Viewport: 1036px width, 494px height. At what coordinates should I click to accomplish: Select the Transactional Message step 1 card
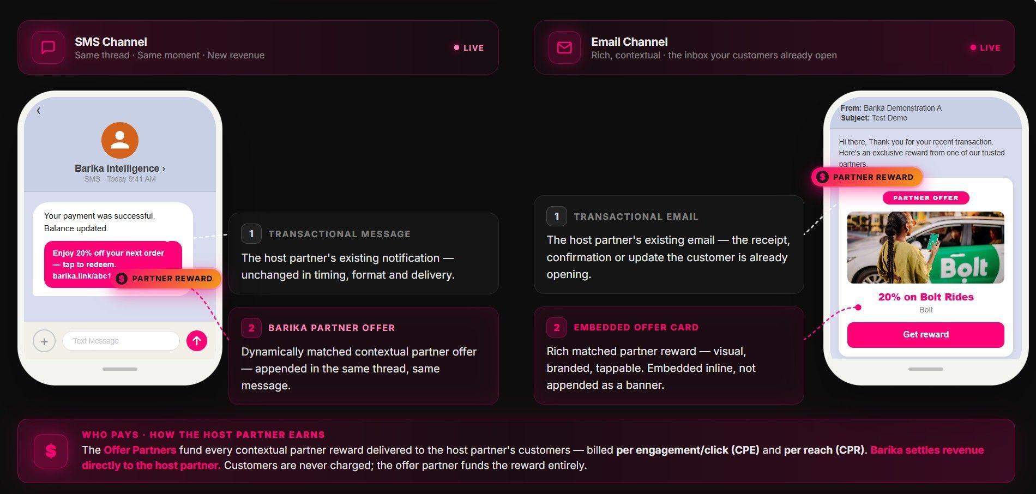[364, 254]
